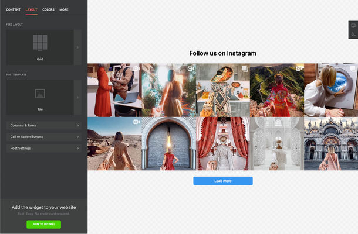The width and height of the screenshot is (358, 234).
Task: Open post of woman in red on mountain ridge
Action: [x=277, y=90]
